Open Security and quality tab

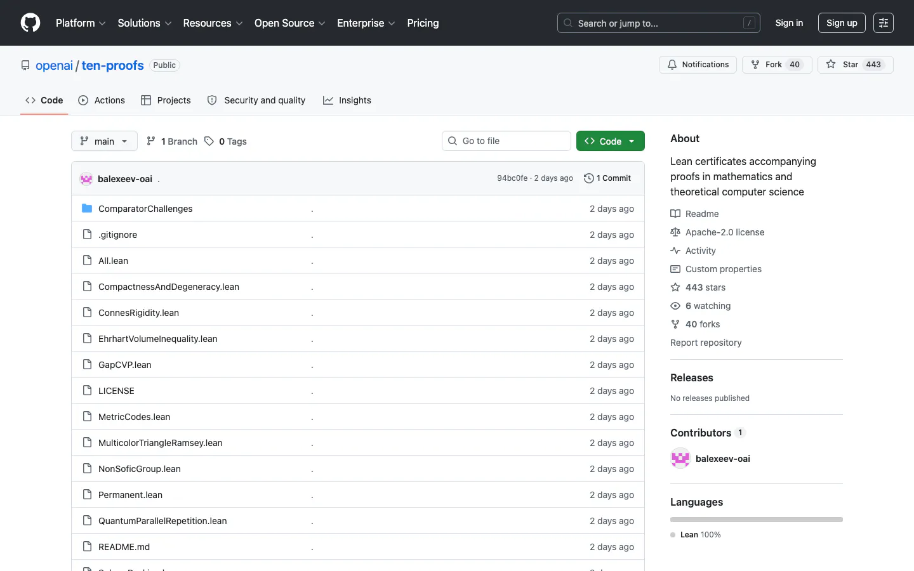click(256, 100)
